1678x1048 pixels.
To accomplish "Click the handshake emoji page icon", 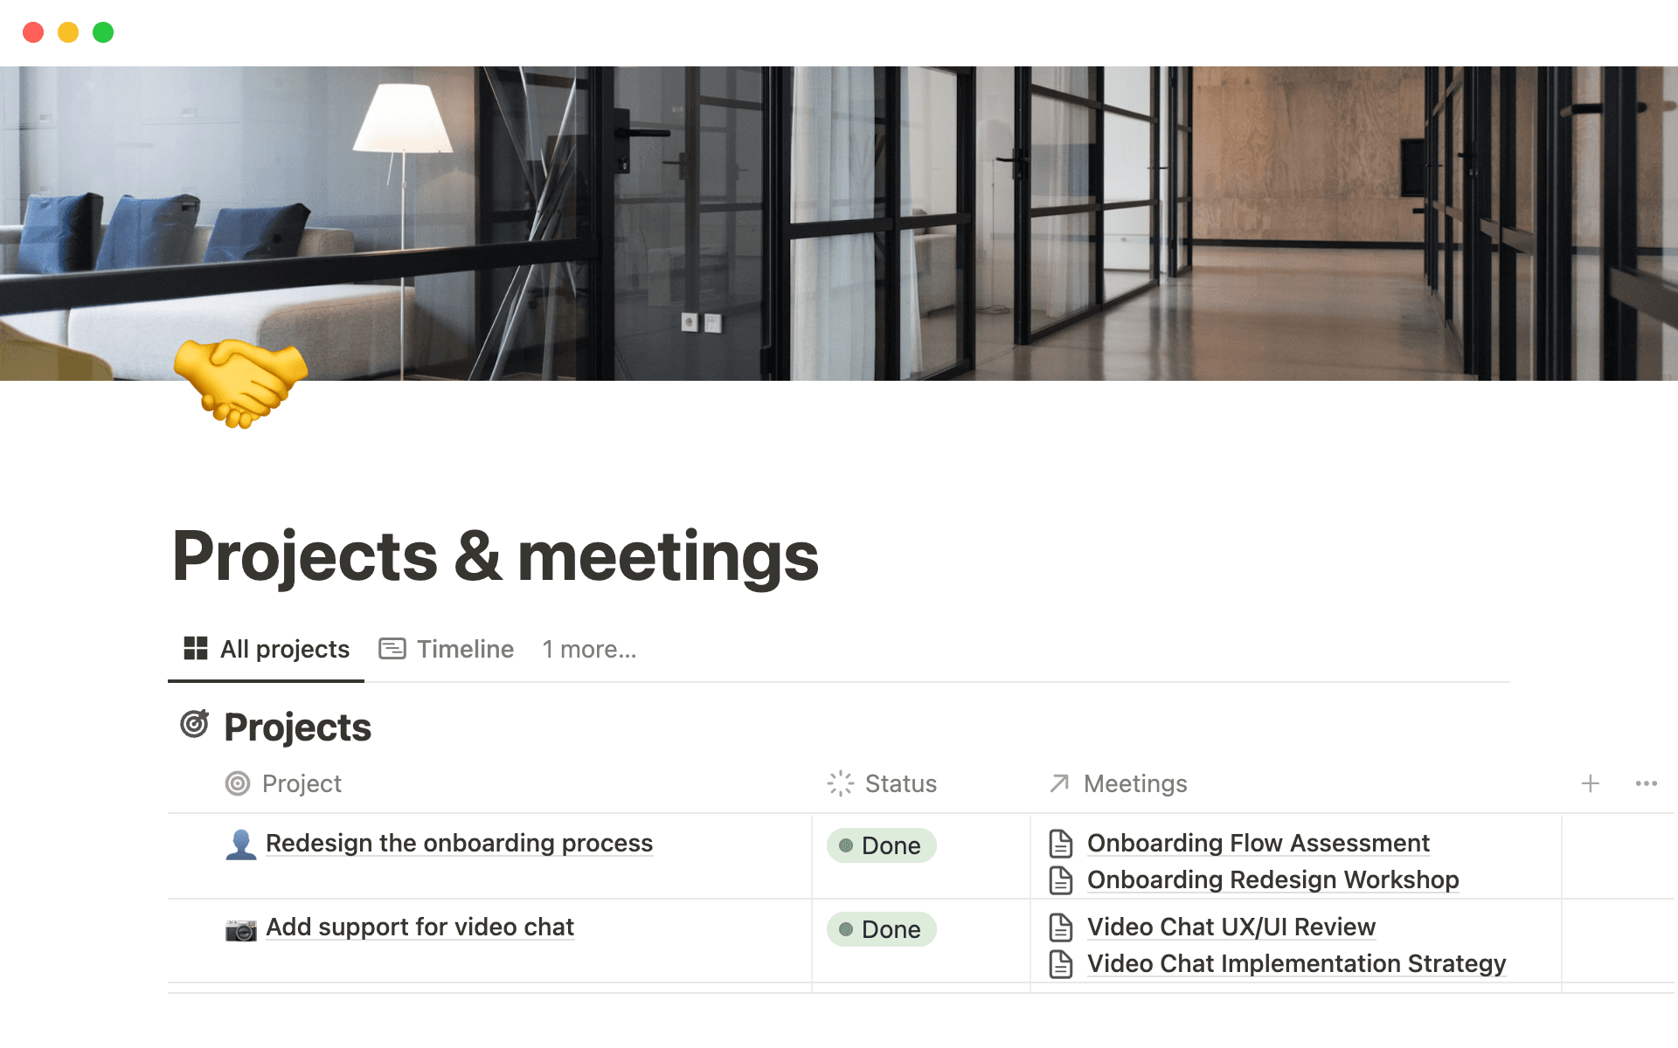I will tap(239, 384).
